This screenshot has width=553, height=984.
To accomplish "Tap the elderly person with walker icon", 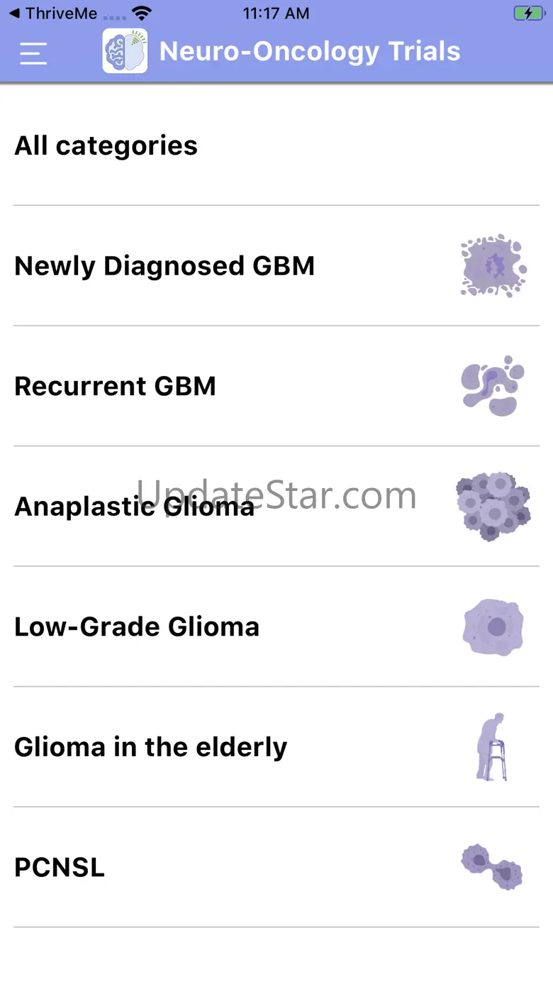I will 493,747.
